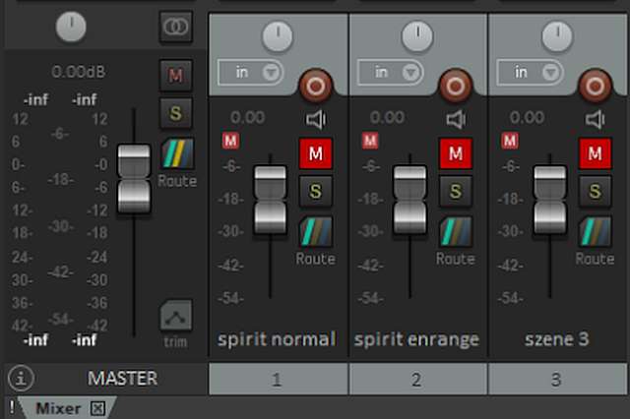Screen dimensions: 630x419
Task: Toggle mute on the master track
Action: point(175,75)
